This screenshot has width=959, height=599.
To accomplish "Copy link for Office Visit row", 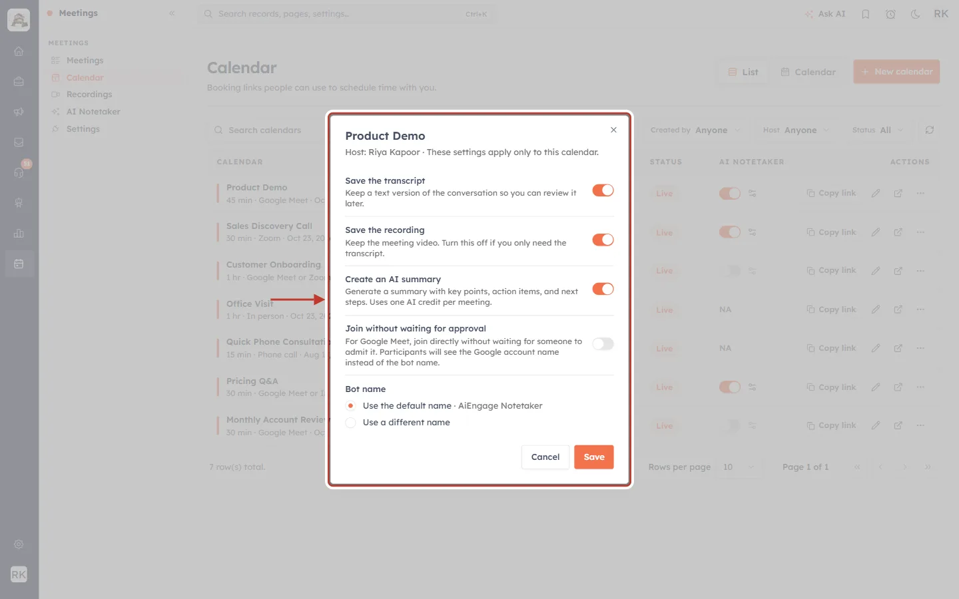I will [831, 310].
